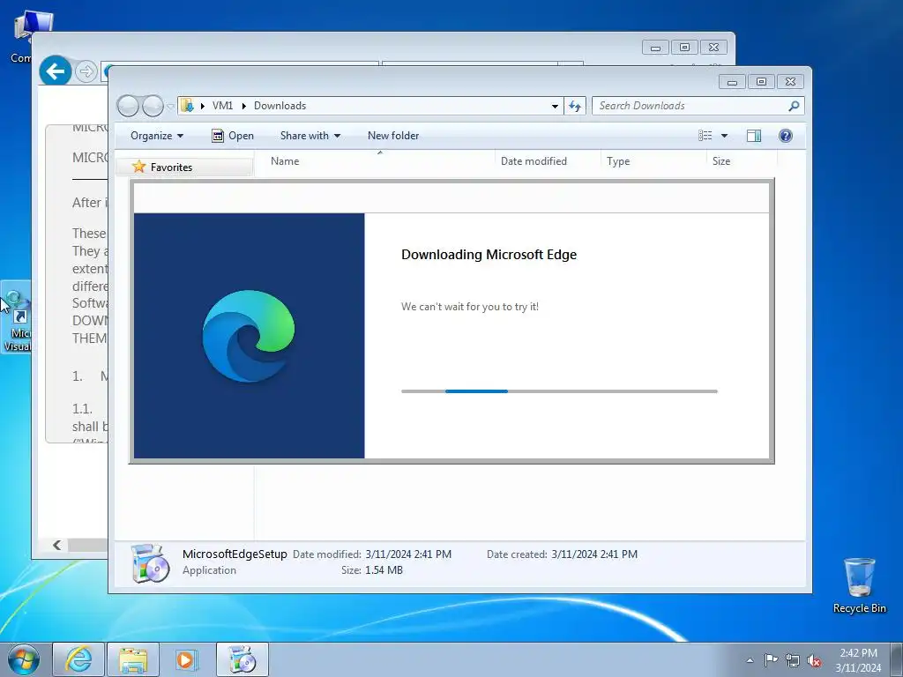Open the Action Center flag icon

[x=771, y=660]
